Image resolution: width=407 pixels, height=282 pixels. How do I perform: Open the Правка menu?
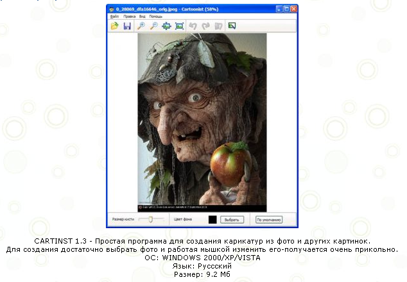click(x=129, y=16)
